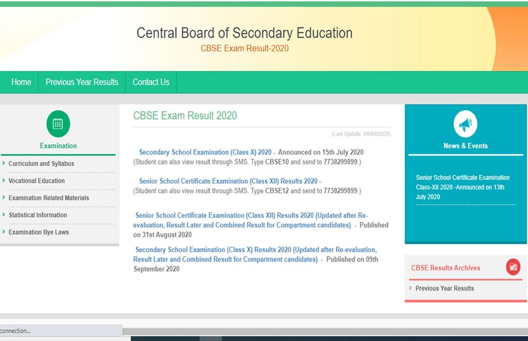
Task: Click the green Examination calendar icon
Action: (x=58, y=124)
